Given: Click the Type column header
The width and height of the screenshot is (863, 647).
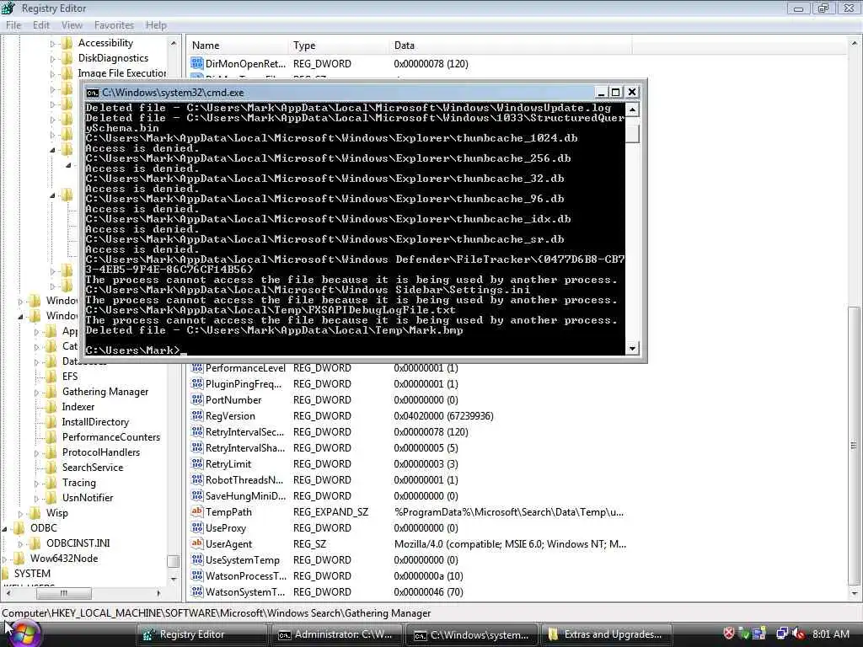Looking at the screenshot, I should 339,45.
